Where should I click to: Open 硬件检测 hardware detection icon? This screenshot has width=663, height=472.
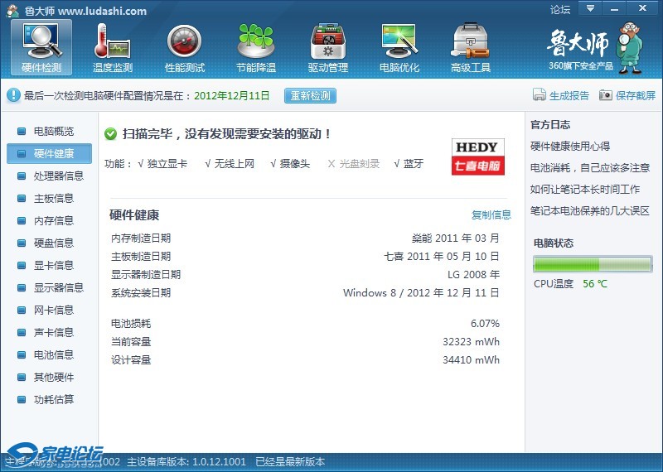(x=41, y=47)
